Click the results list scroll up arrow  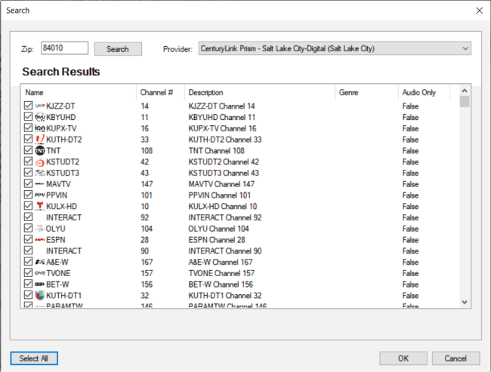pyautogui.click(x=465, y=91)
